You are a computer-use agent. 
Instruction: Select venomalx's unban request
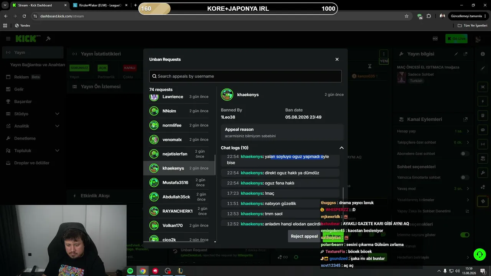click(179, 140)
